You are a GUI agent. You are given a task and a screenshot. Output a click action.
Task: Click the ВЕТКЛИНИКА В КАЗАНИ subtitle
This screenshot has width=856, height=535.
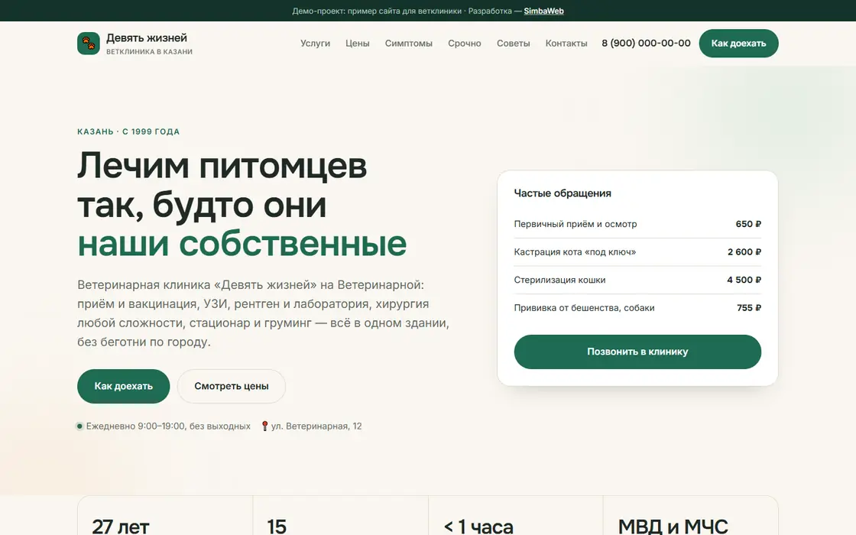(x=149, y=51)
